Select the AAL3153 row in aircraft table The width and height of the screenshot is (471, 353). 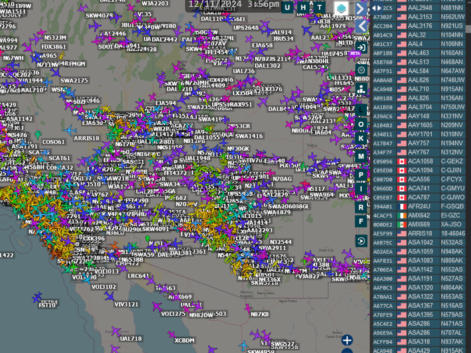[x=418, y=17]
